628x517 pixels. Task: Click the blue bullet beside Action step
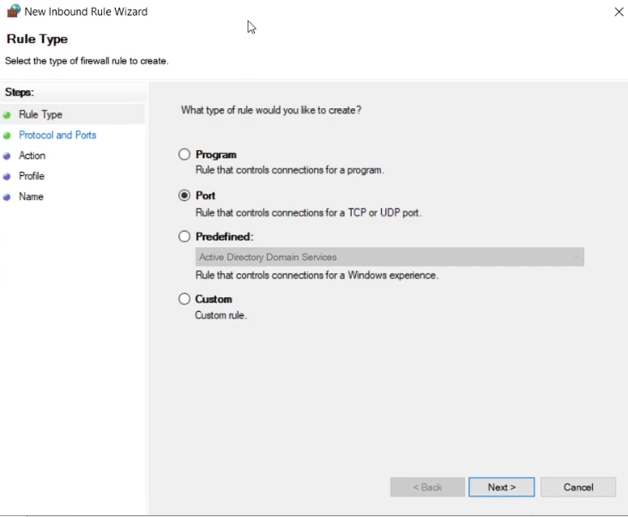click(x=7, y=155)
